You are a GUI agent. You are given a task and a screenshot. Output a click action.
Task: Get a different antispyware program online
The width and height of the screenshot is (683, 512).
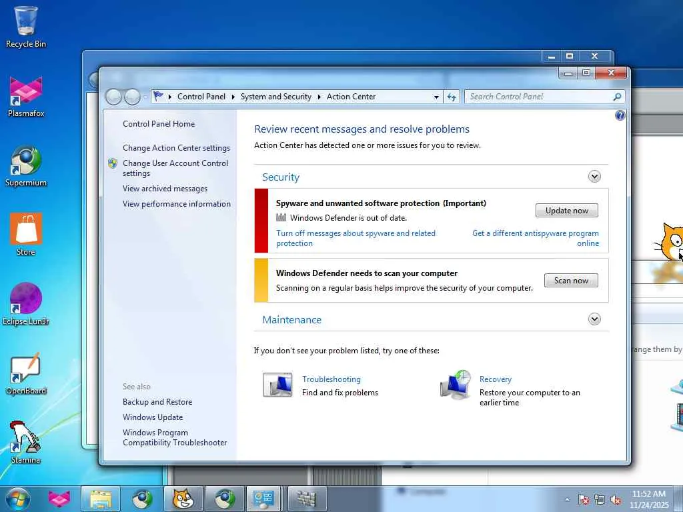pyautogui.click(x=536, y=238)
